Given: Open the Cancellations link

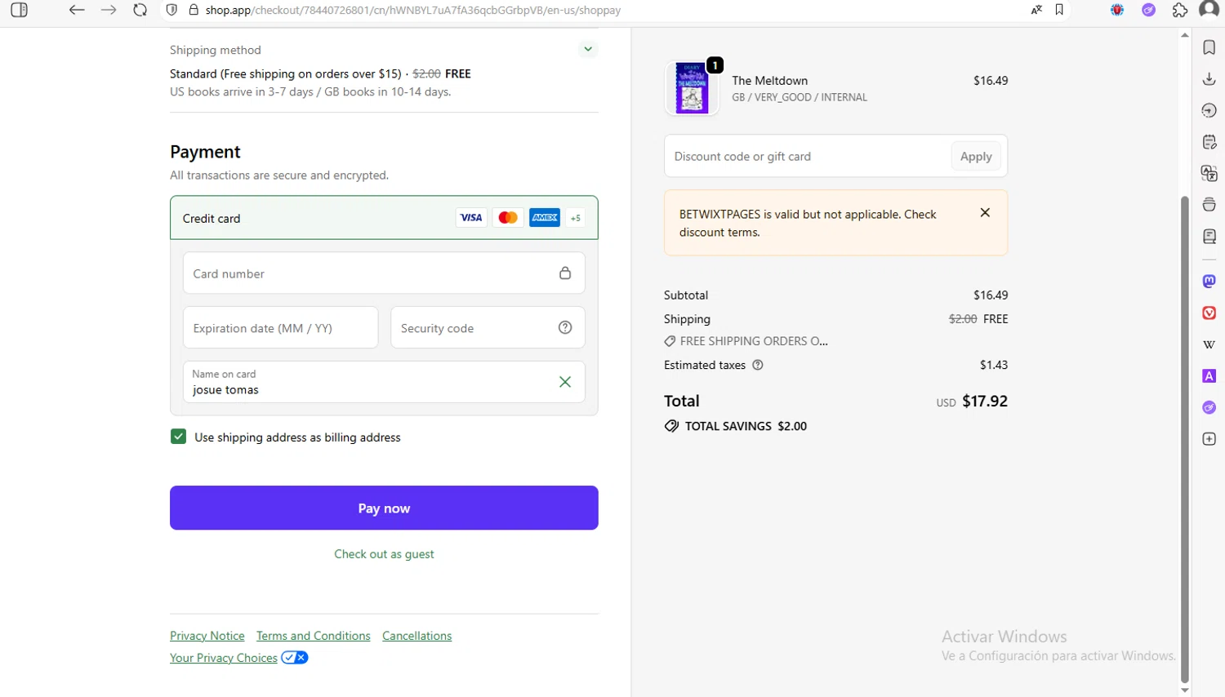Looking at the screenshot, I should click(x=417, y=636).
